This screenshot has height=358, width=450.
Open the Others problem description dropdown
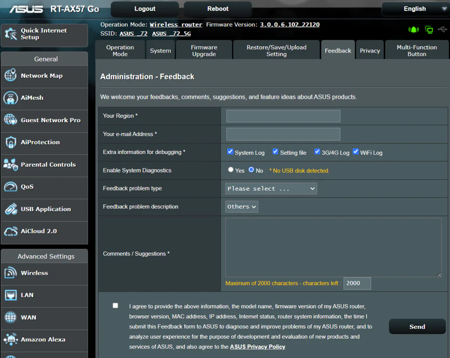coord(242,207)
